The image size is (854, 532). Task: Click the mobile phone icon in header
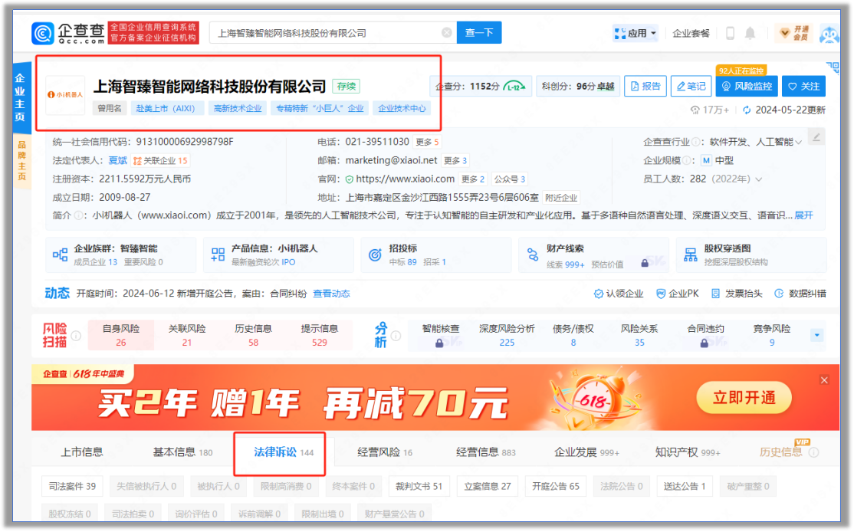[730, 33]
